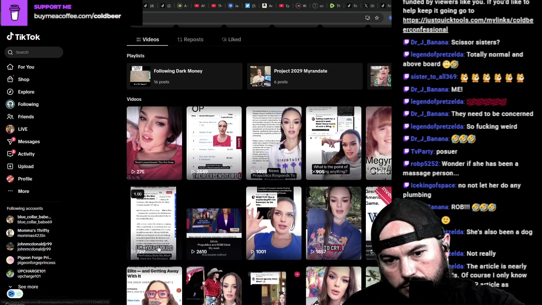The height and width of the screenshot is (305, 542).
Task: Open the Activity notifications icon
Action: [11, 154]
